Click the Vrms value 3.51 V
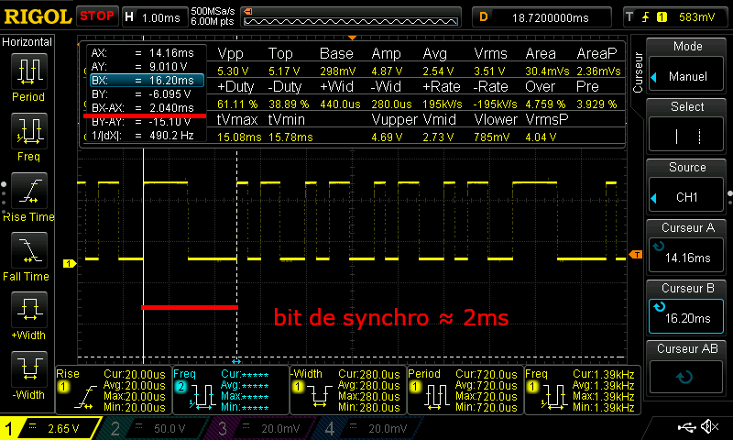 click(x=489, y=71)
